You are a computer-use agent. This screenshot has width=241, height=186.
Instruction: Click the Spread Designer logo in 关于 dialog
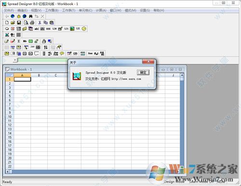[77, 76]
